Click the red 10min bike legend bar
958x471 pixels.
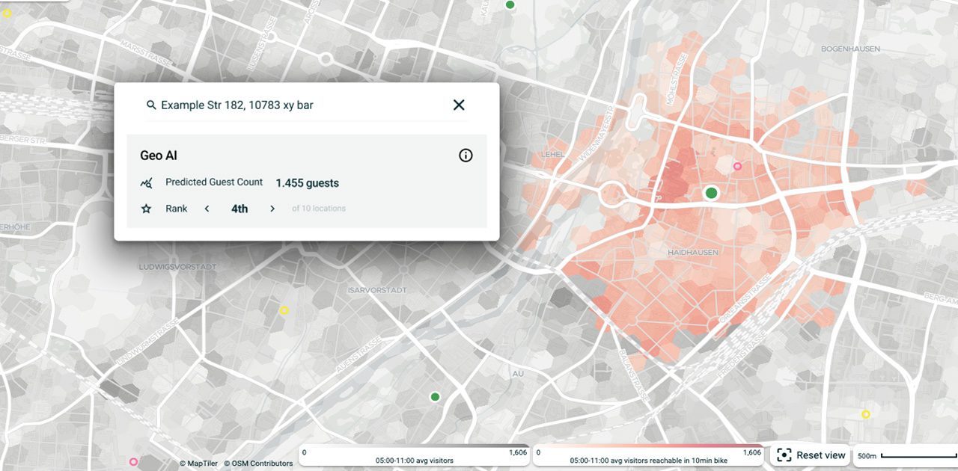pos(649,446)
